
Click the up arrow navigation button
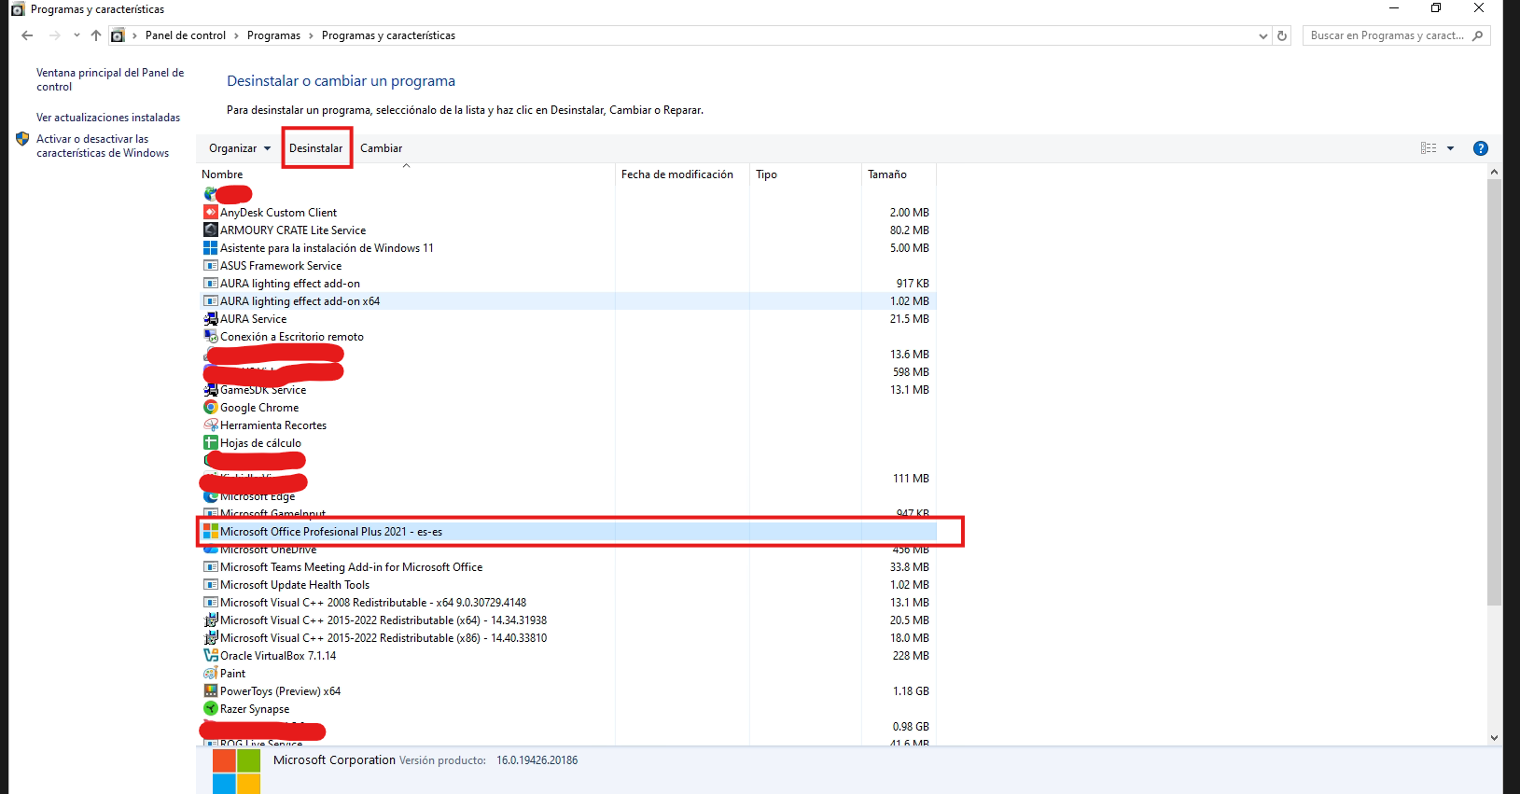(96, 35)
